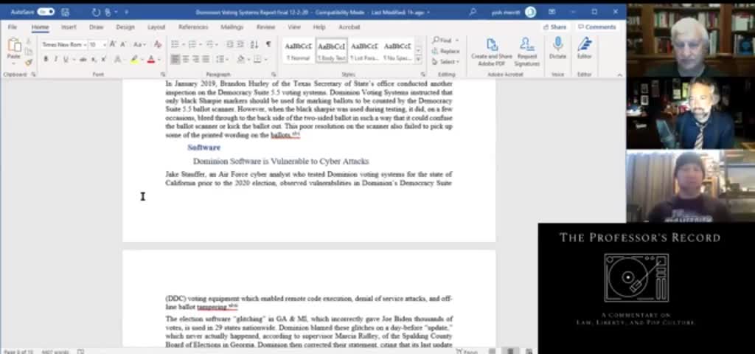Switch to the Layout tab

pos(156,27)
